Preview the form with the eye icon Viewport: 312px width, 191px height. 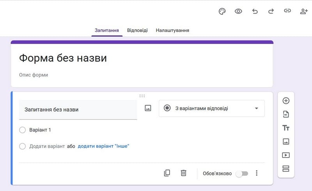238,11
